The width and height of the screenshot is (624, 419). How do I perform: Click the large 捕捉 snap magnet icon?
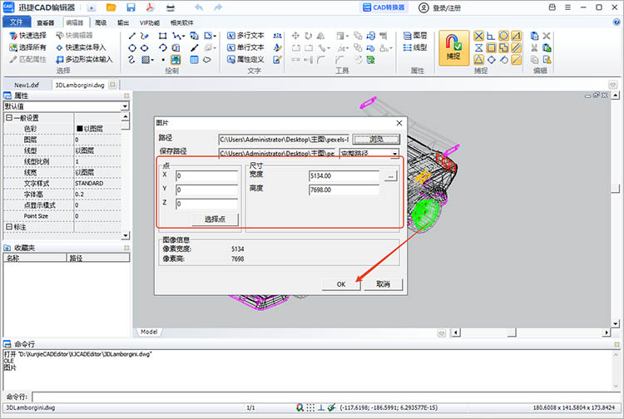(453, 45)
